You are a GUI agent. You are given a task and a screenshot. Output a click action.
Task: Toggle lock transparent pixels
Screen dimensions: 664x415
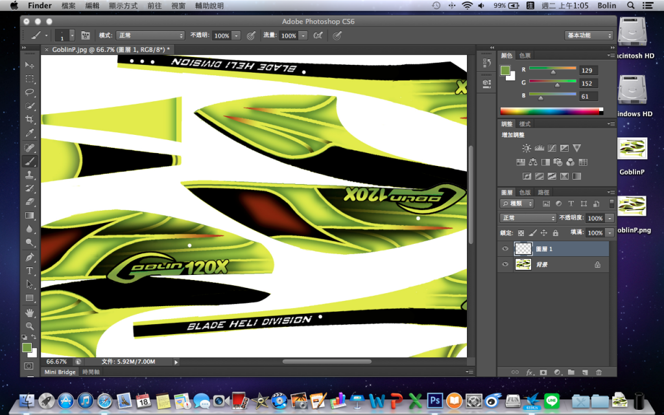coord(521,233)
